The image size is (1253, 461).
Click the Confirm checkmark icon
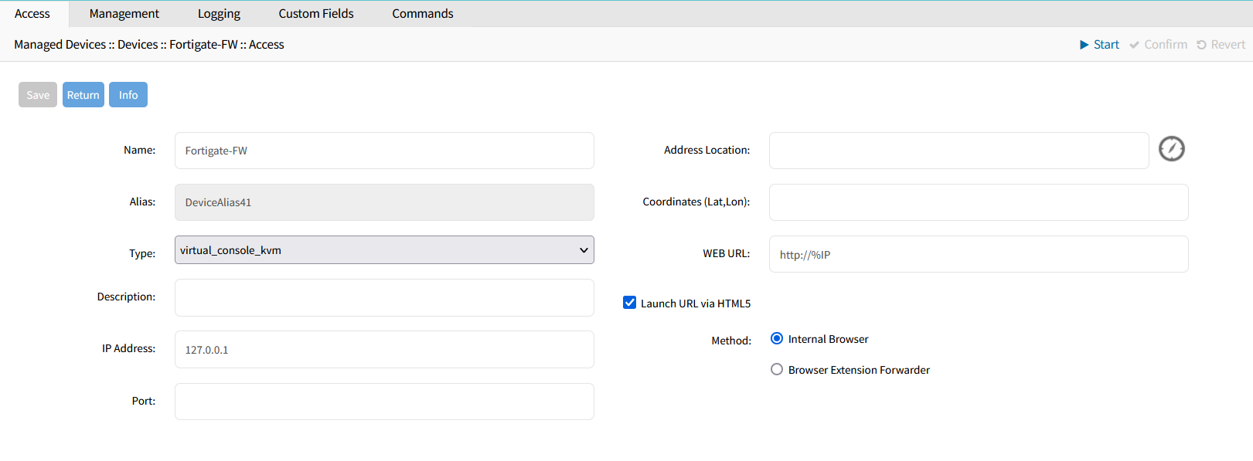(x=1134, y=45)
